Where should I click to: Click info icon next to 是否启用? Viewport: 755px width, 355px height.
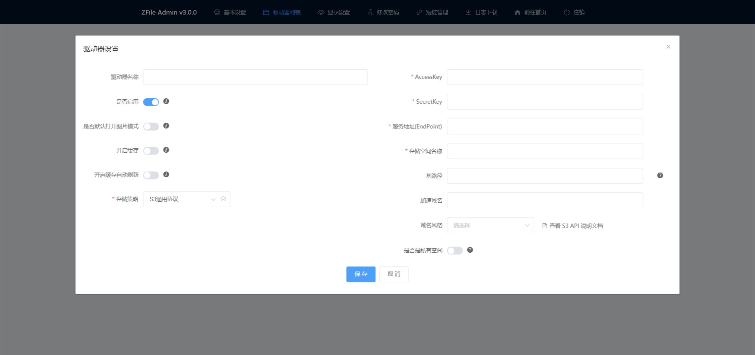[166, 101]
